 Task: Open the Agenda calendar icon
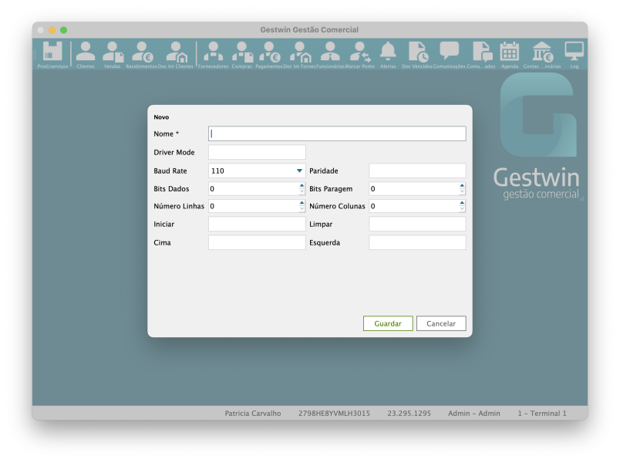coord(509,52)
